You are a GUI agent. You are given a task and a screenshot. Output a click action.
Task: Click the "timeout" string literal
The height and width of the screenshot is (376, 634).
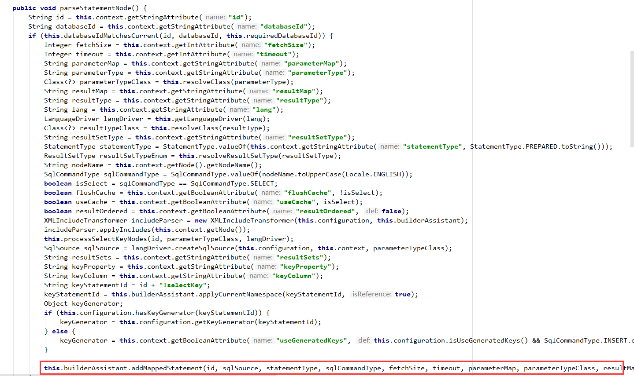click(274, 54)
